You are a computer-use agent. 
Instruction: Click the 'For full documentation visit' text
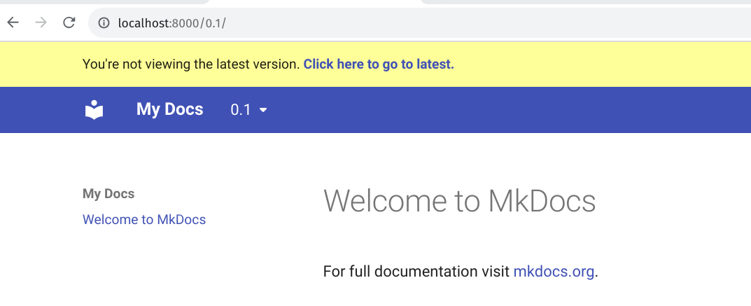[x=416, y=272]
